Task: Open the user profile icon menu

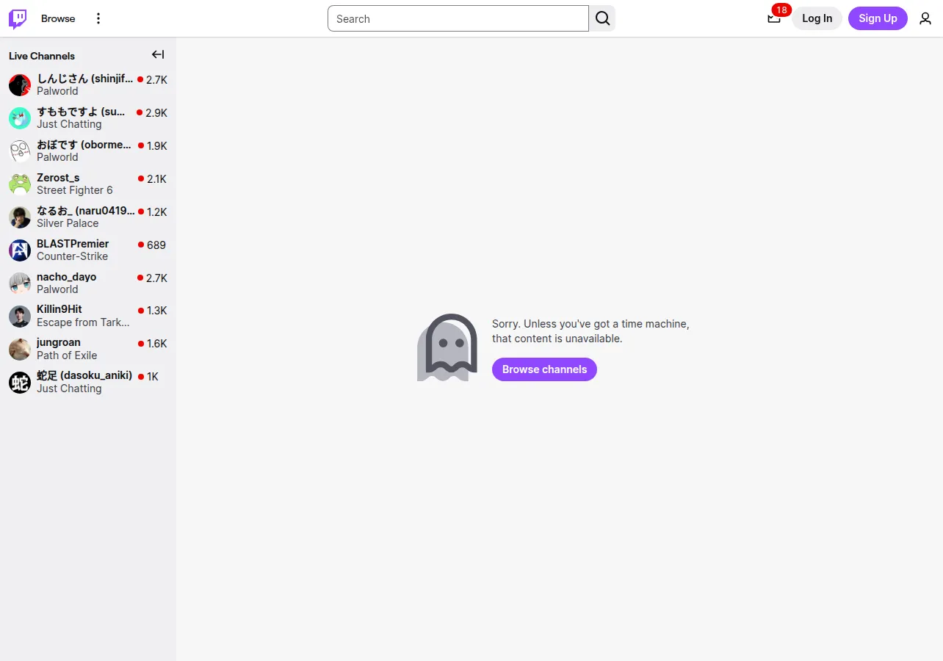Action: (925, 18)
